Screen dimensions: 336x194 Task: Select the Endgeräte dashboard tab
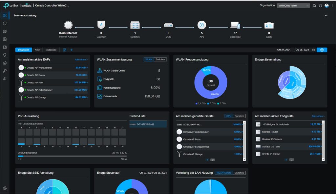[x=51, y=50]
